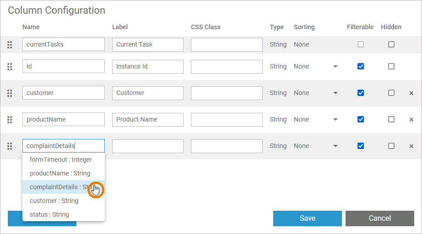Delete the productName column row

[x=411, y=120]
